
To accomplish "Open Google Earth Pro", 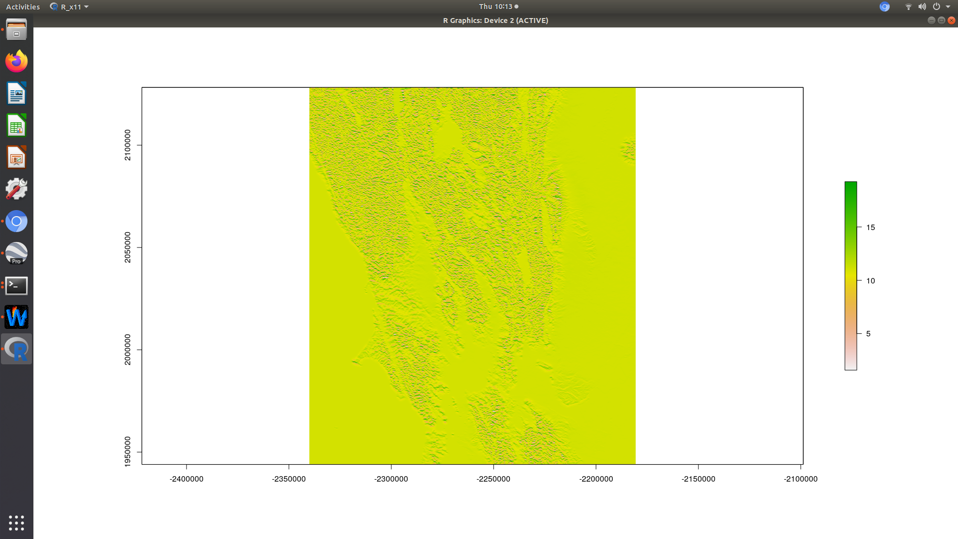I will [16, 253].
